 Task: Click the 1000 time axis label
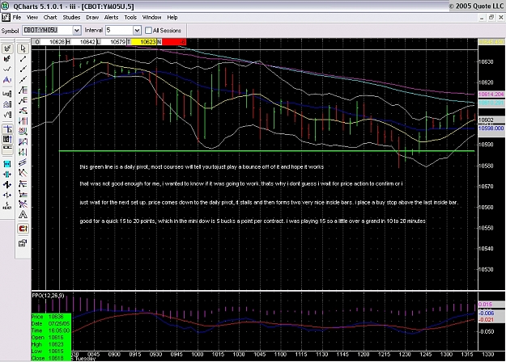198,354
